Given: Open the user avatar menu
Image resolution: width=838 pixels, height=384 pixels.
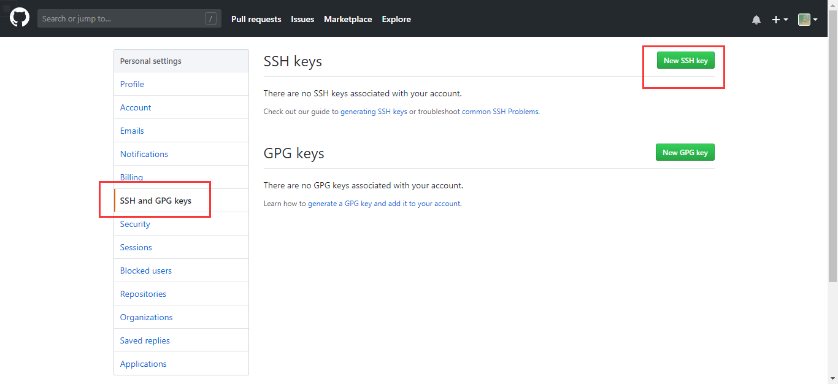Looking at the screenshot, I should pos(808,20).
